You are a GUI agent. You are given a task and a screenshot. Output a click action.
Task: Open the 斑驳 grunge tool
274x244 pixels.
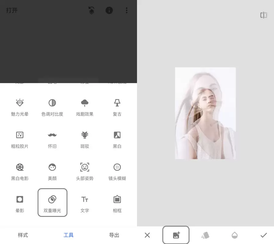click(x=85, y=140)
